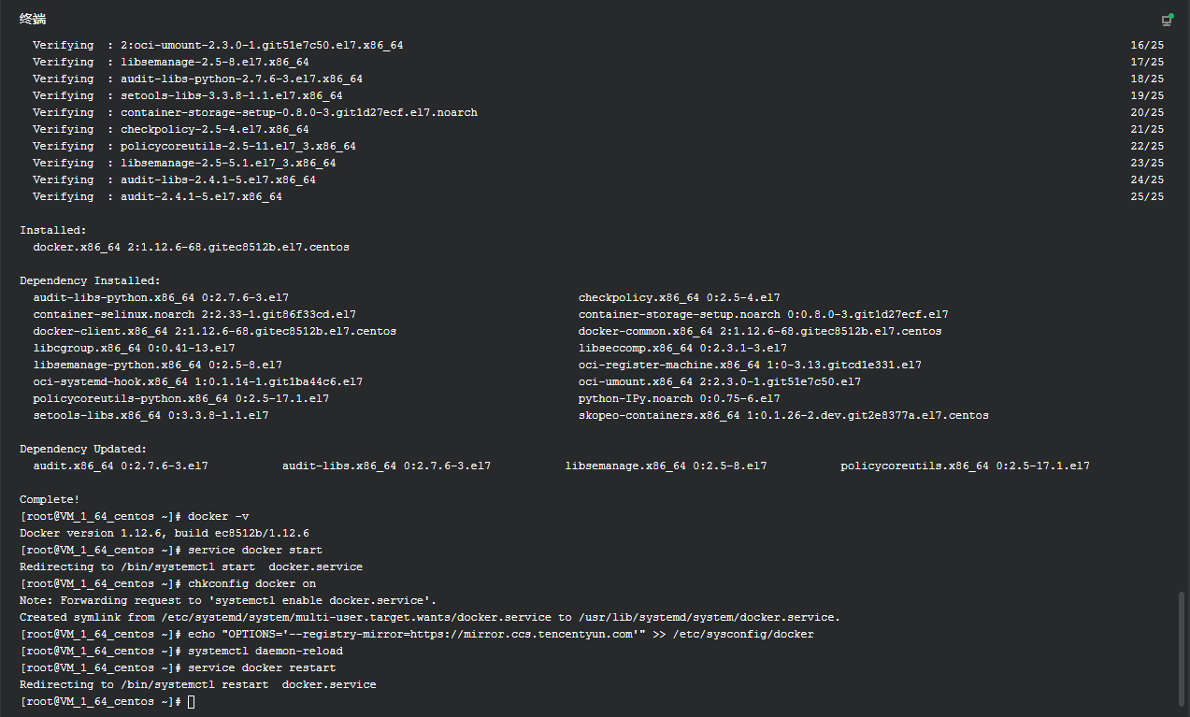Click the 'service docker restart' command
This screenshot has height=717, width=1190.
click(x=261, y=668)
